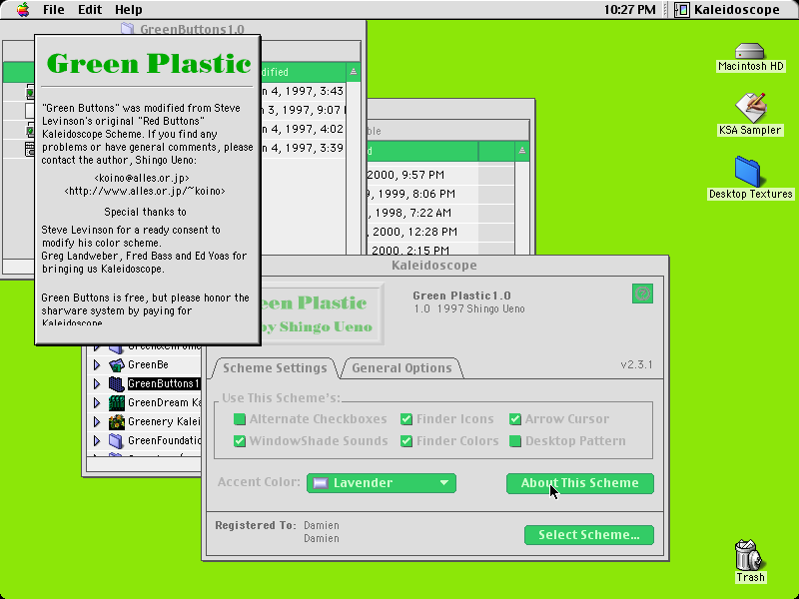Image resolution: width=799 pixels, height=599 pixels.
Task: Click the Select Scheme... button
Action: pyautogui.click(x=589, y=535)
